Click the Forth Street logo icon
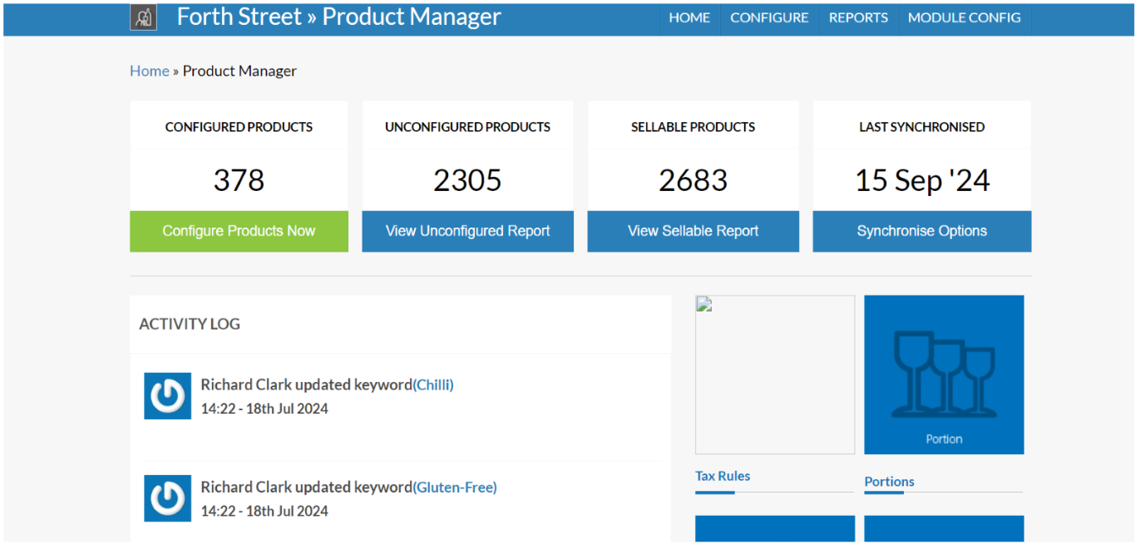The image size is (1135, 544). pos(143,17)
